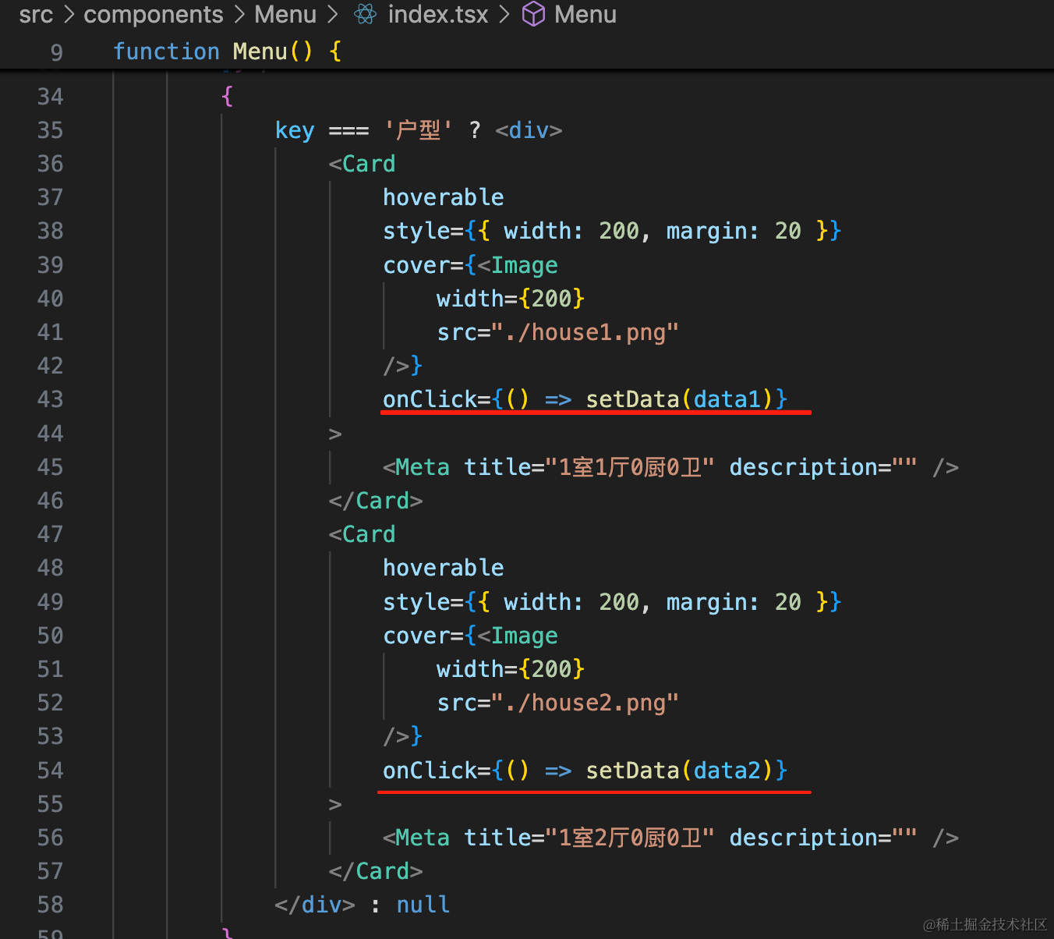1054x939 pixels.
Task: Click the closing </div> tag on line 58
Action: [315, 905]
